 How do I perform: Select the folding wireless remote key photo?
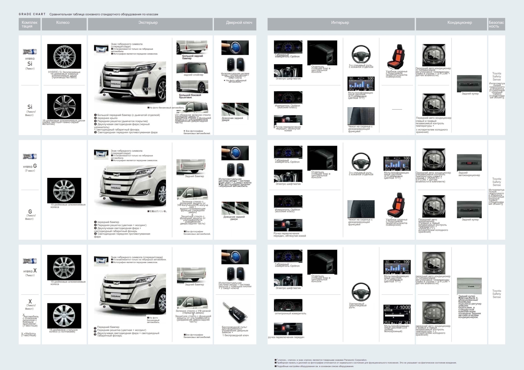tap(235, 313)
